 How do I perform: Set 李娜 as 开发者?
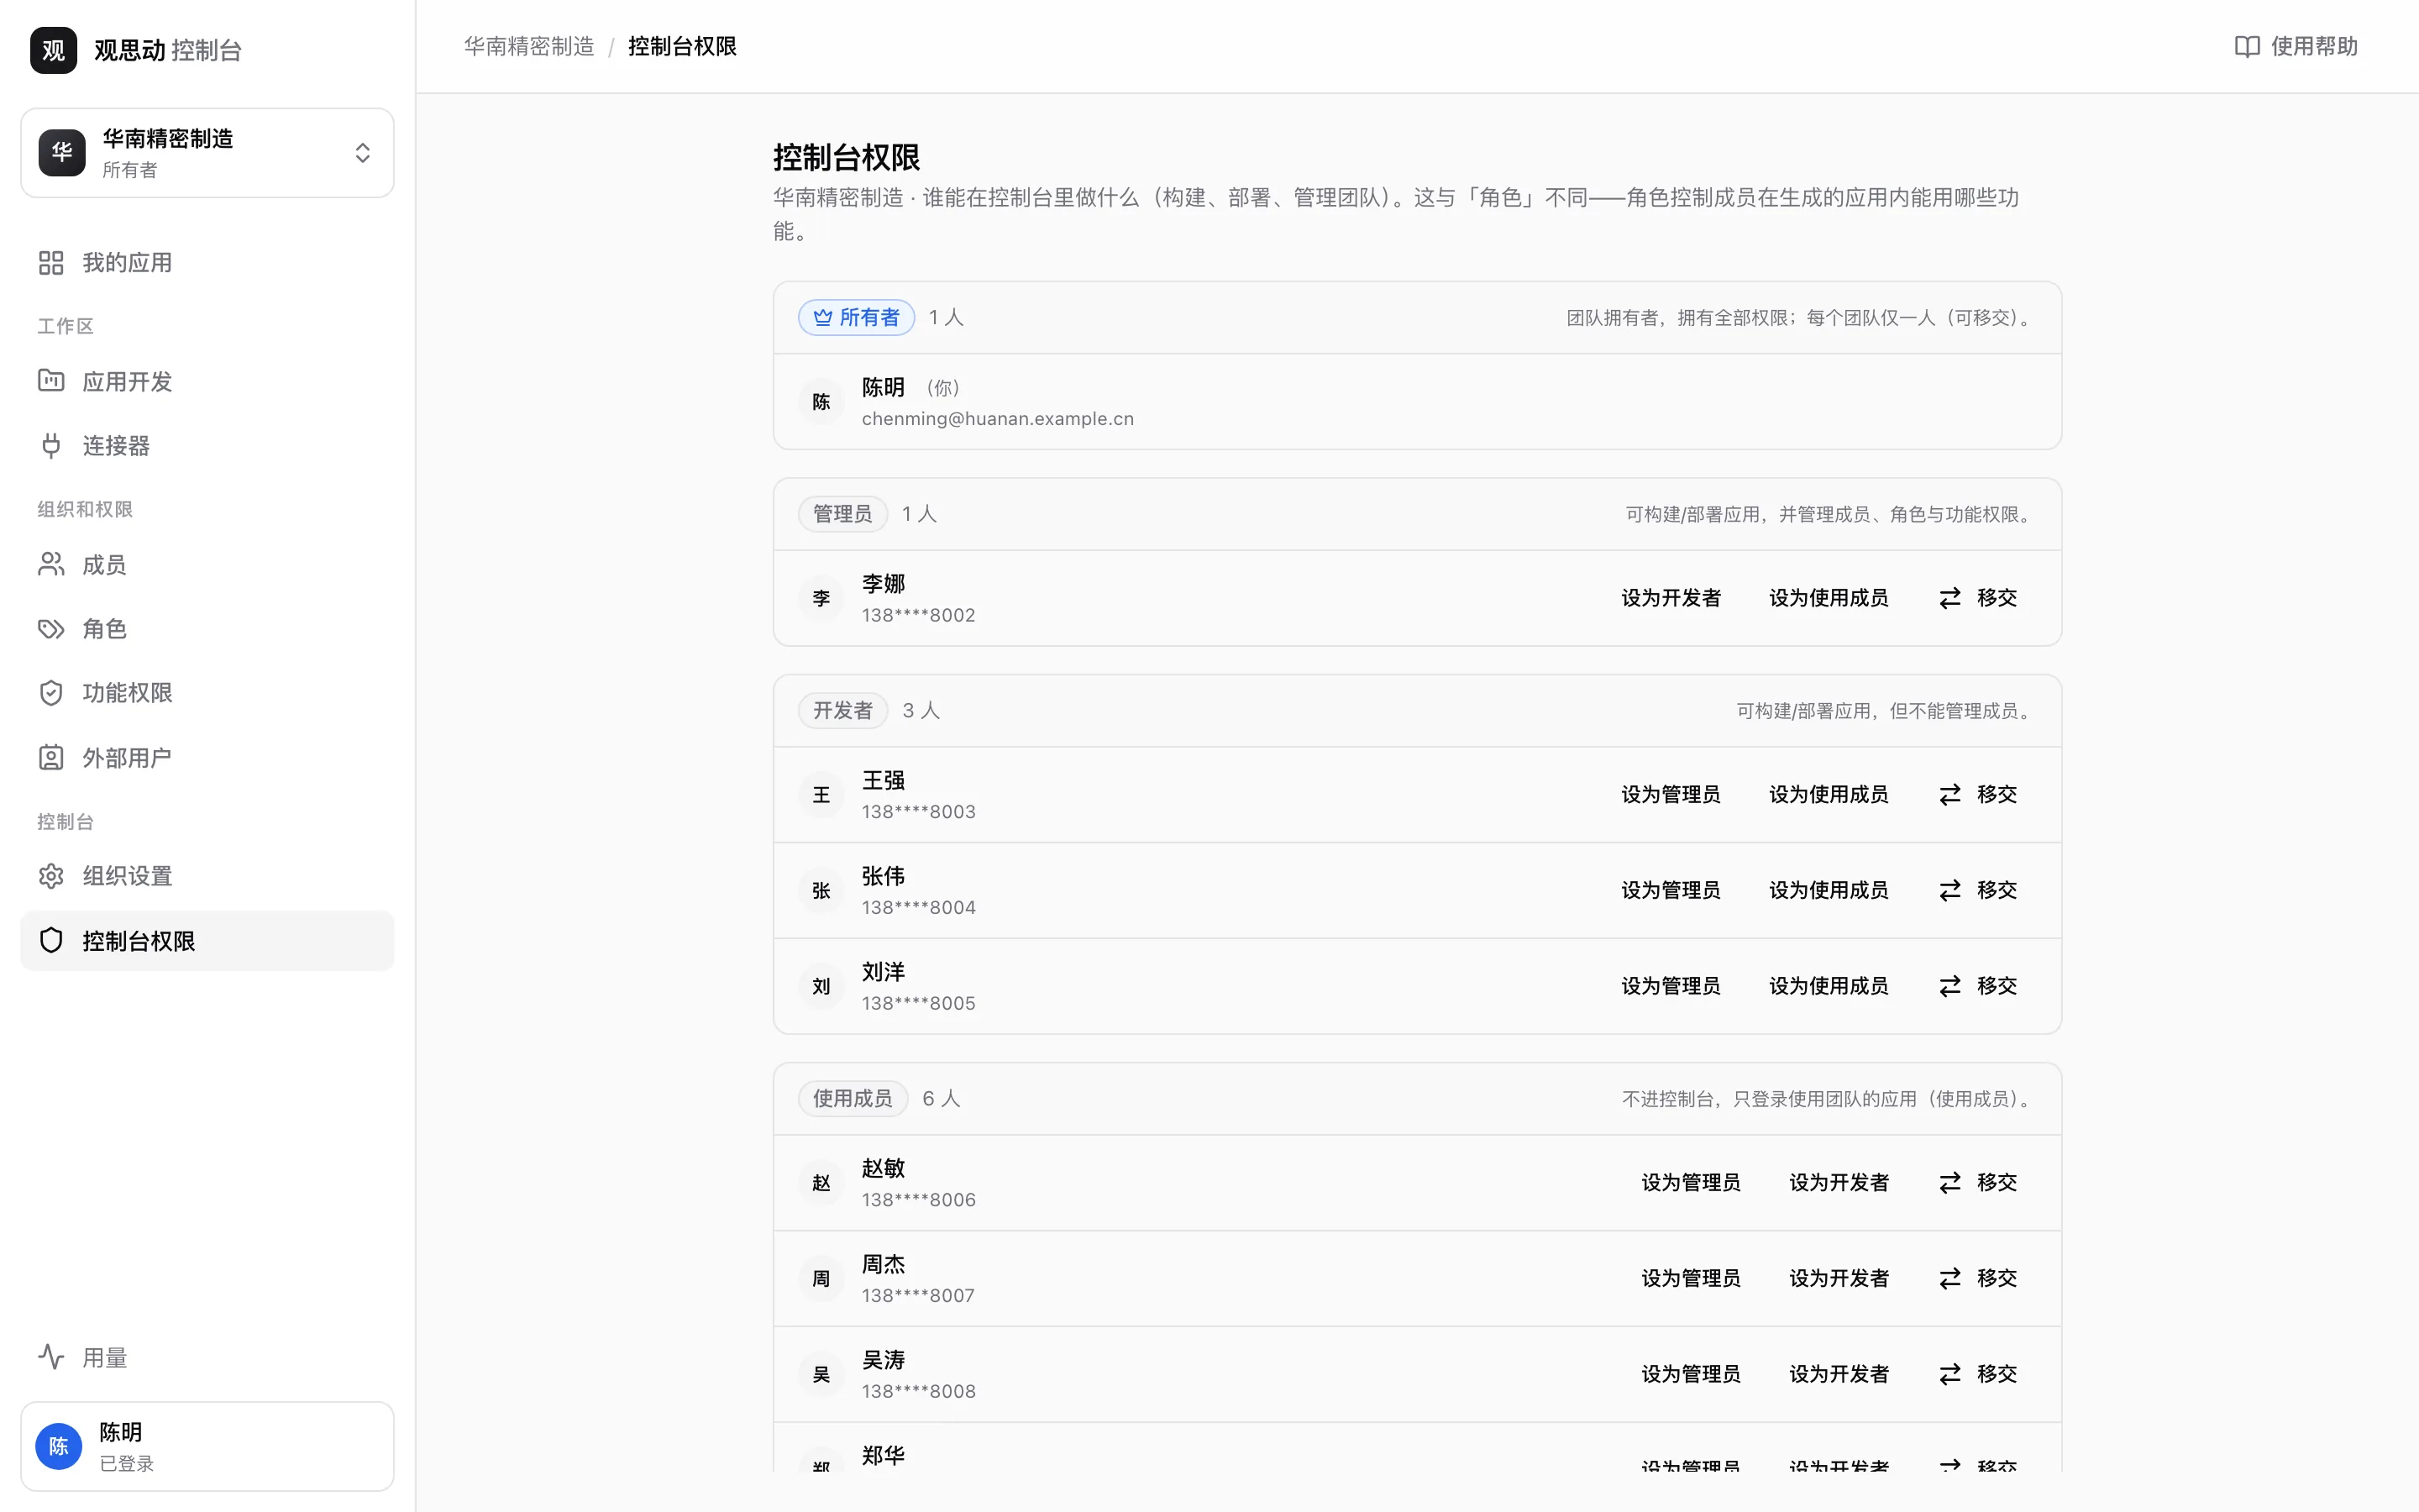1671,598
